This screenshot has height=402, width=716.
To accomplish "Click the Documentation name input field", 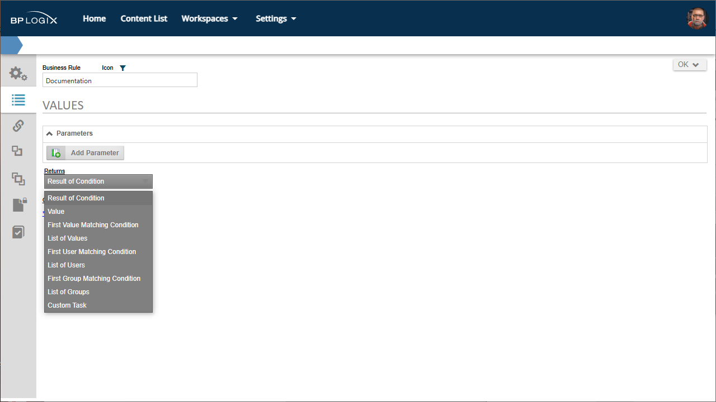I will [x=120, y=80].
